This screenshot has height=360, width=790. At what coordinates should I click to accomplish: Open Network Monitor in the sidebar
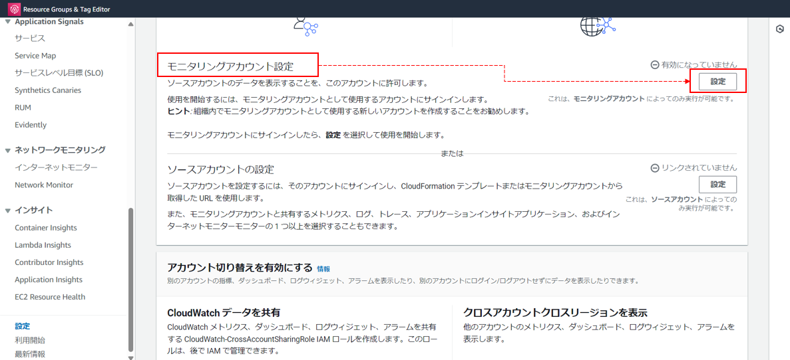tap(44, 185)
